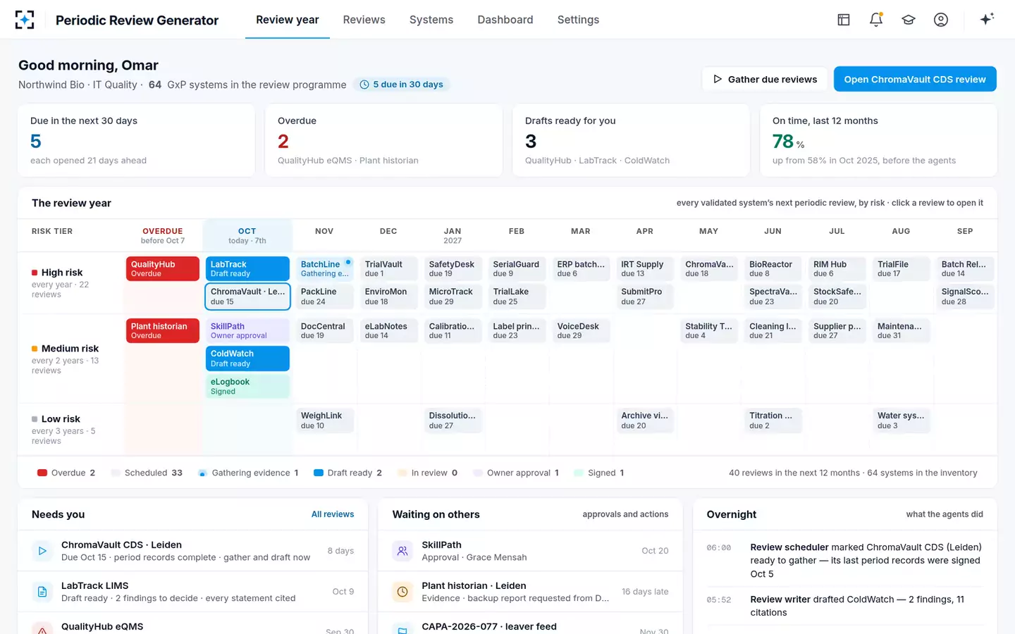Click Gather due reviews button
This screenshot has height=634, width=1015.
point(765,79)
